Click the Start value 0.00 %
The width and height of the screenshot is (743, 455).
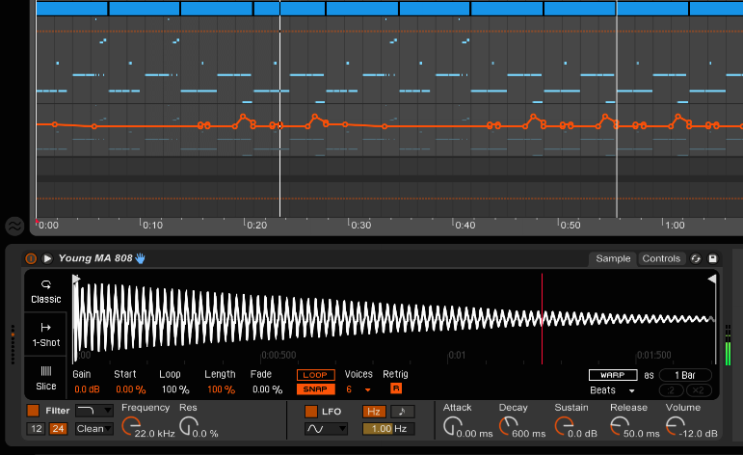pyautogui.click(x=130, y=389)
